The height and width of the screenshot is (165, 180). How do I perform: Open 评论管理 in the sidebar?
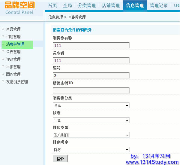pyautogui.click(x=13, y=59)
